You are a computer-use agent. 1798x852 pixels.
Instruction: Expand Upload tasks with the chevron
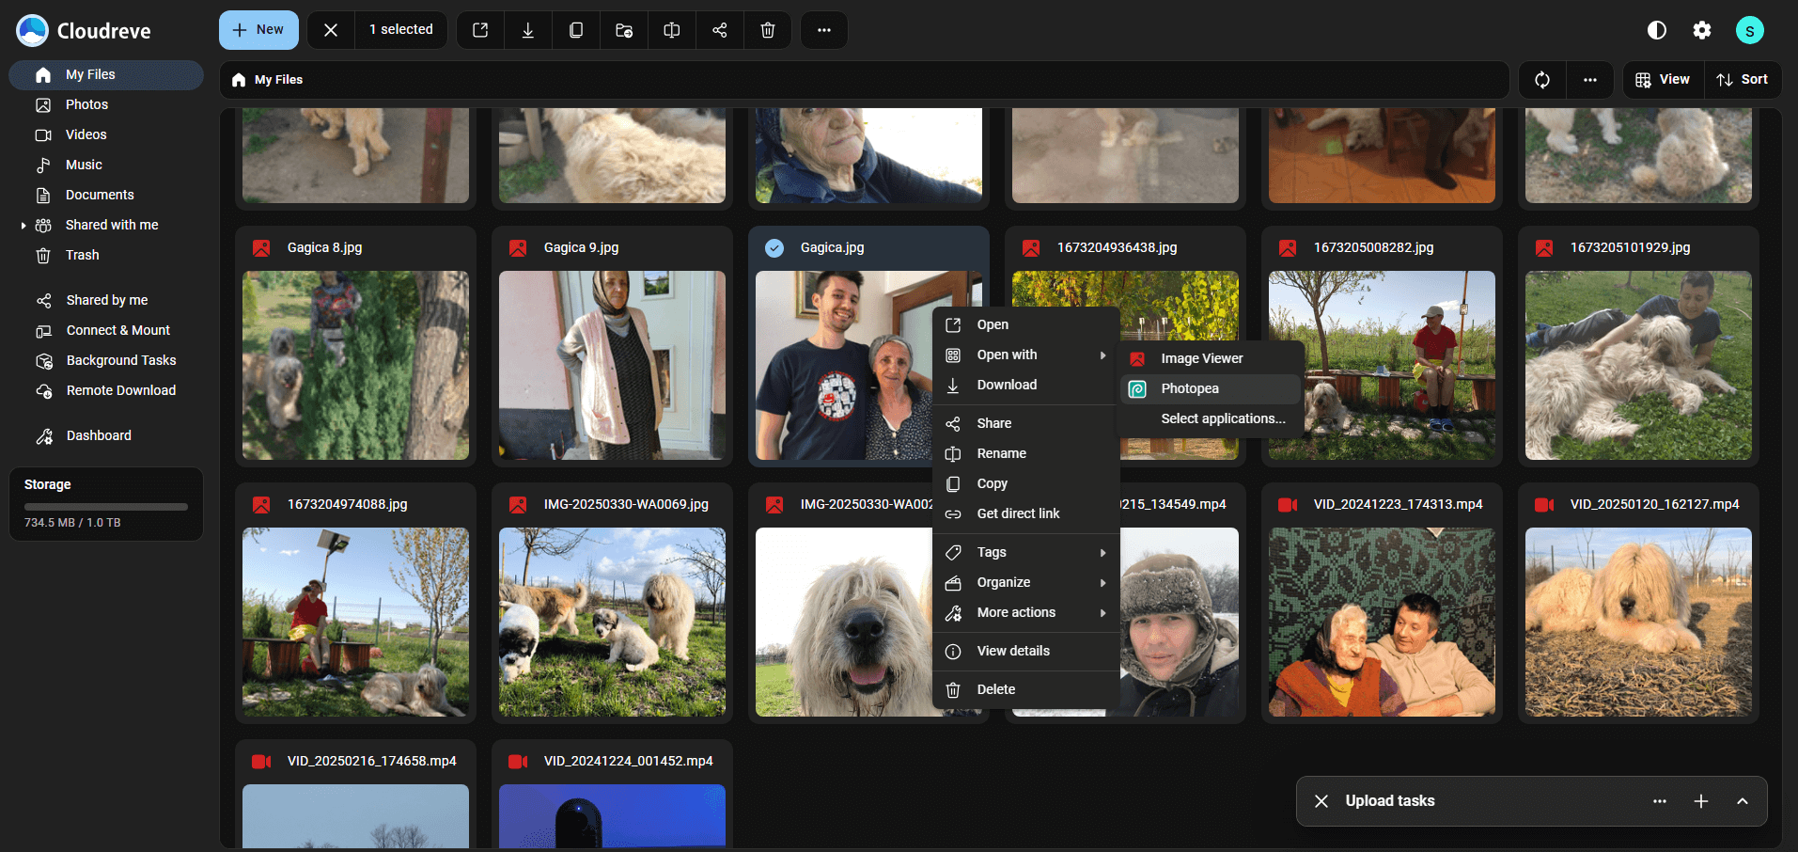click(x=1743, y=801)
